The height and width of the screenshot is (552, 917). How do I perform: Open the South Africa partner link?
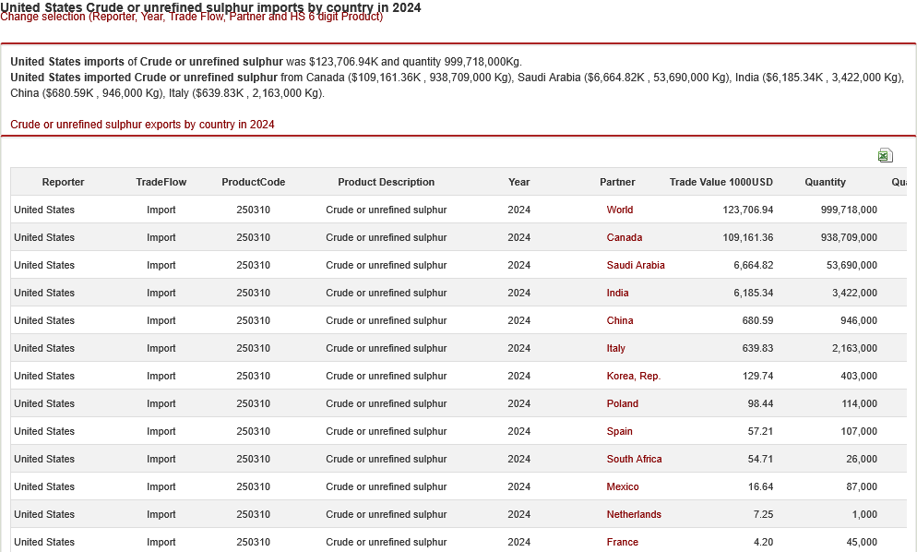[x=634, y=459]
